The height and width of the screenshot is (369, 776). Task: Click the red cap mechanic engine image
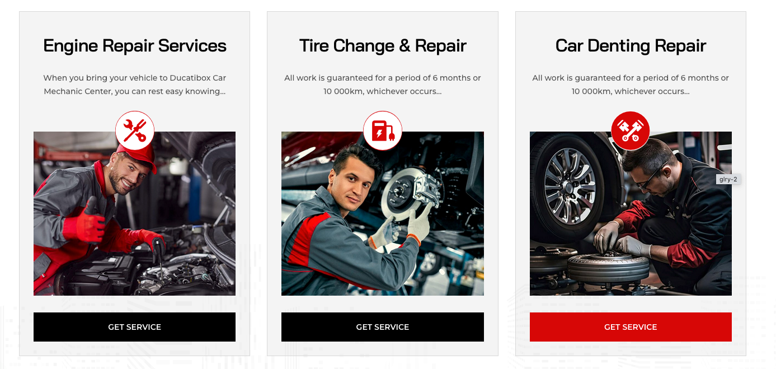[x=134, y=213]
